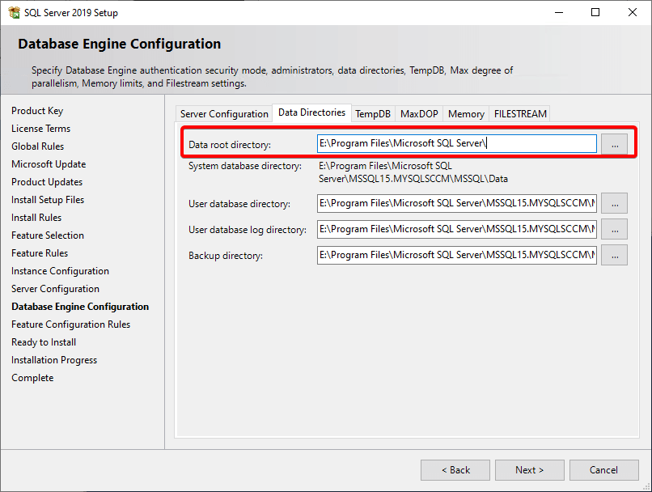Switch to the Server Configuration tab
This screenshot has height=492, width=652.
point(224,113)
